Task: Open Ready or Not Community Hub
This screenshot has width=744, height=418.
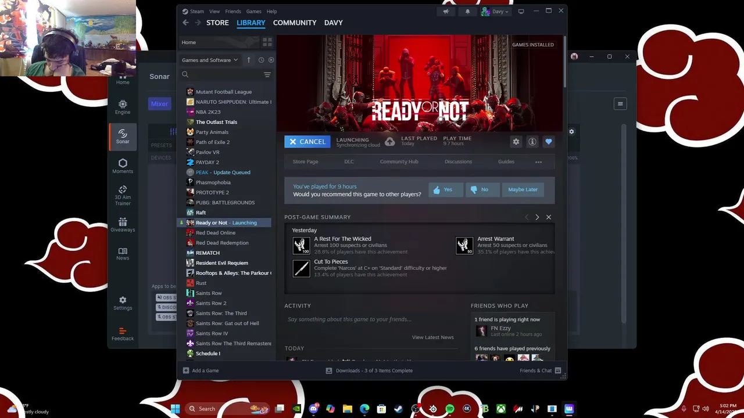Action: pos(399,161)
